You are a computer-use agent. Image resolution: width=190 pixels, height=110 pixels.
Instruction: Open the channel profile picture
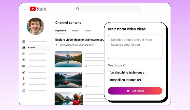(x=35, y=26)
